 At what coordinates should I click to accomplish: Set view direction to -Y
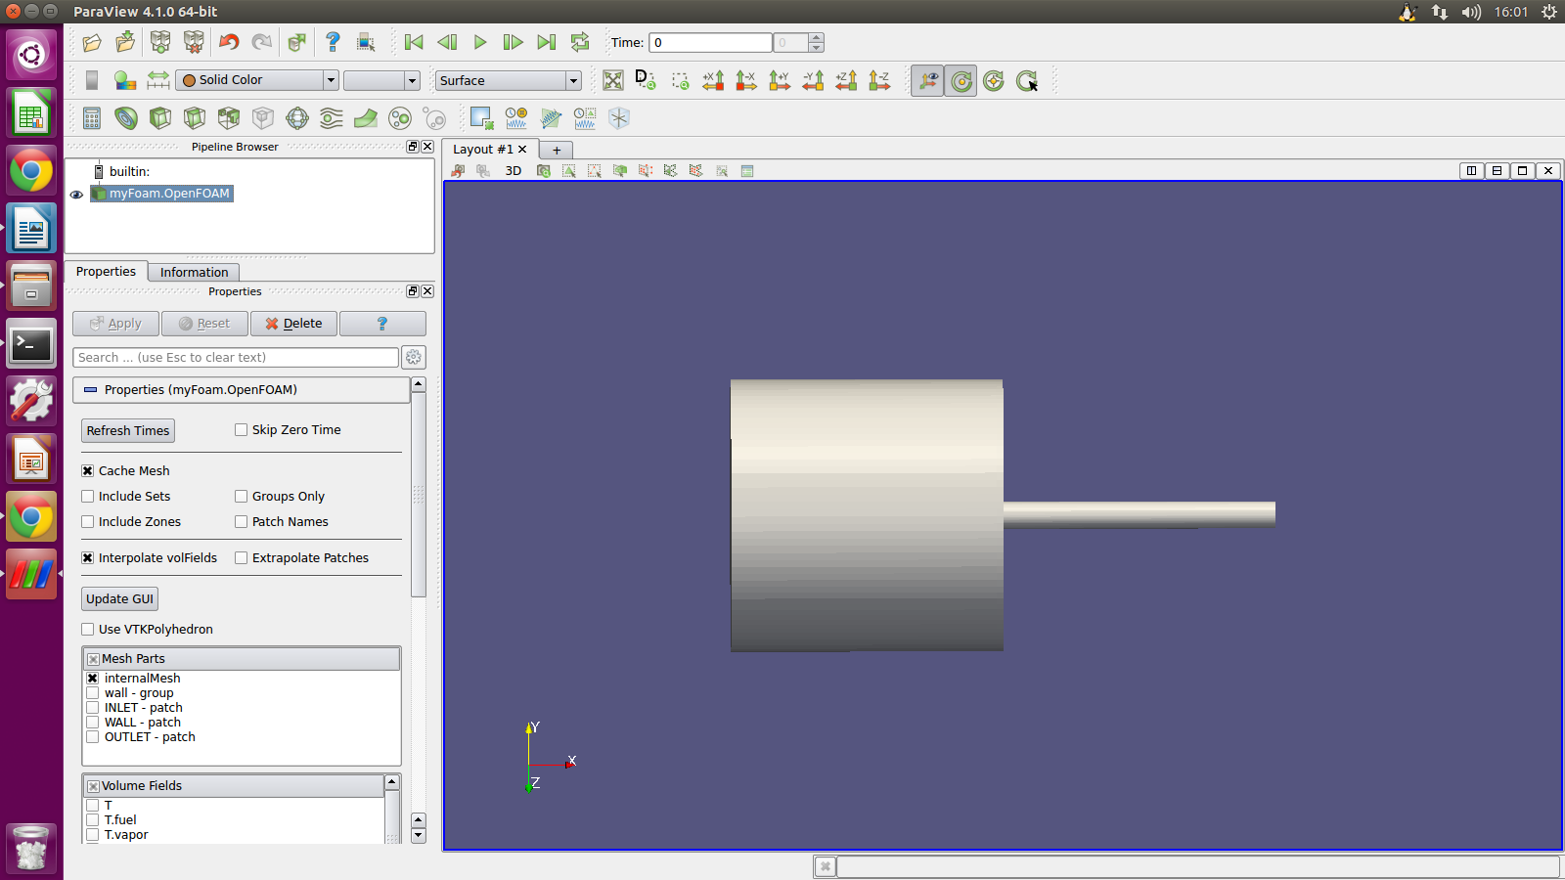[x=813, y=80]
